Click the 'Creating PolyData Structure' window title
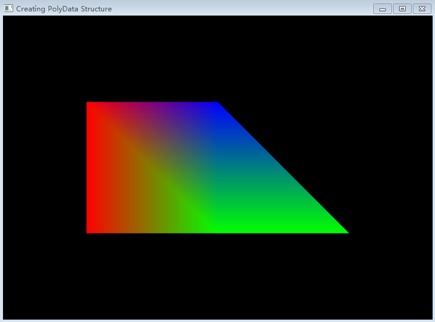Image resolution: width=435 pixels, height=322 pixels. pos(64,9)
